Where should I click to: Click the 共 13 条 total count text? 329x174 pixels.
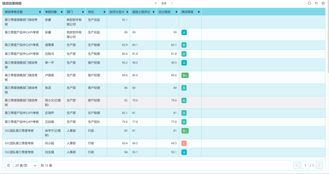[x=46, y=165]
